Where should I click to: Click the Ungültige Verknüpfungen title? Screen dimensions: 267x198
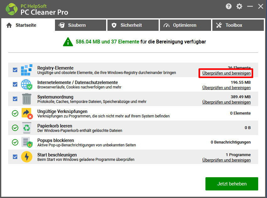[x=62, y=111]
